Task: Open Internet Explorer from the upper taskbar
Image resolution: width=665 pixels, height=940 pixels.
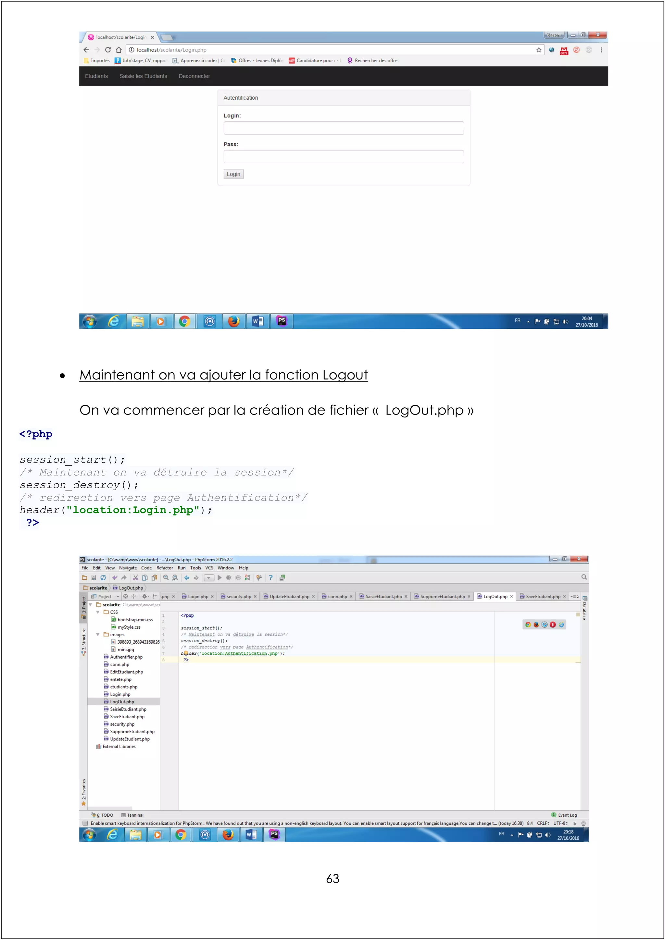Action: point(114,321)
